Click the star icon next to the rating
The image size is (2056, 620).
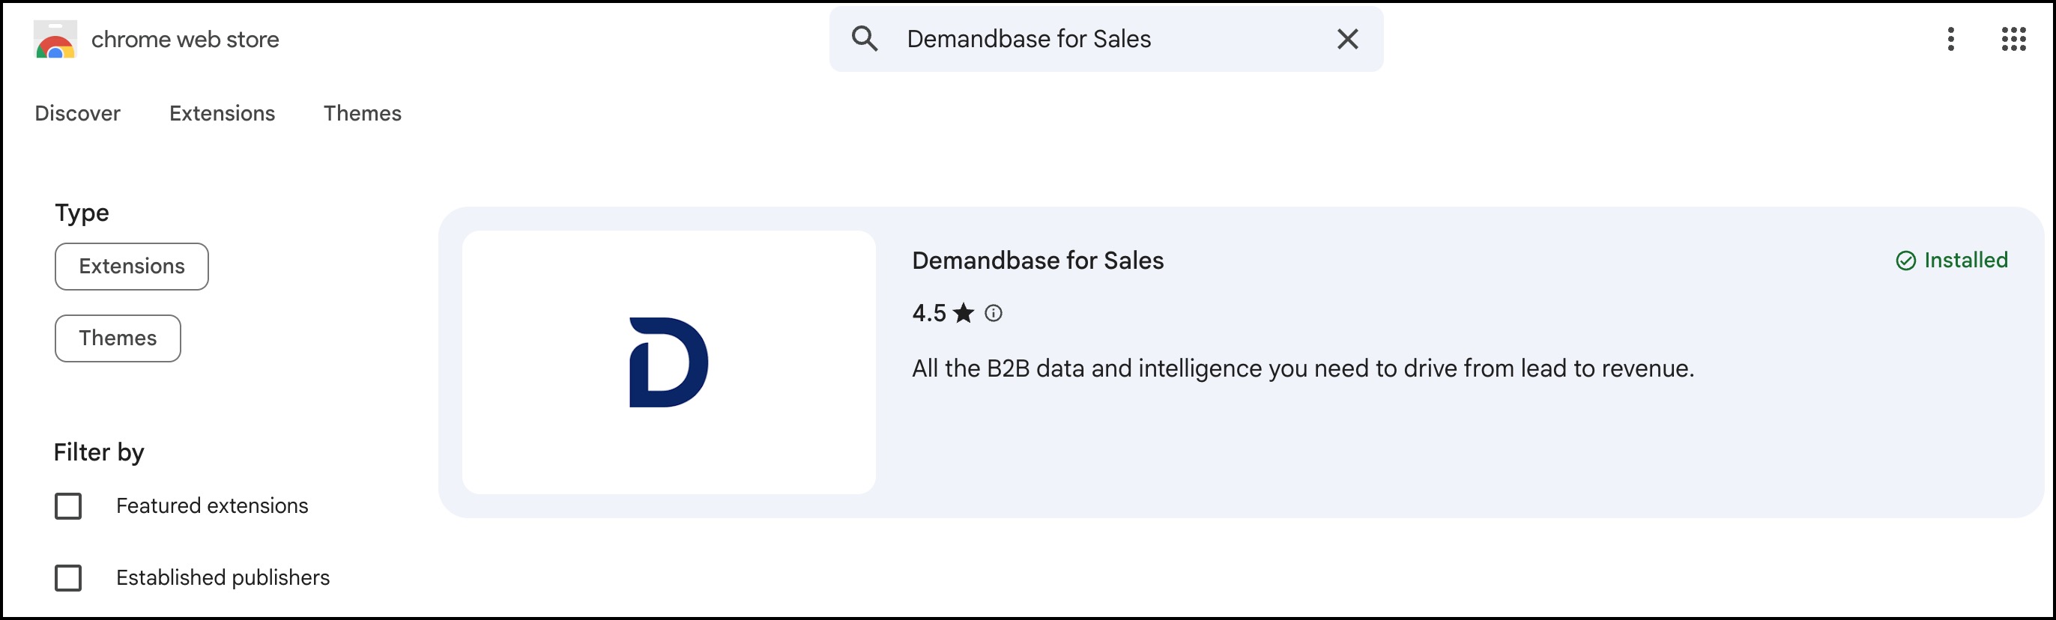coord(964,313)
